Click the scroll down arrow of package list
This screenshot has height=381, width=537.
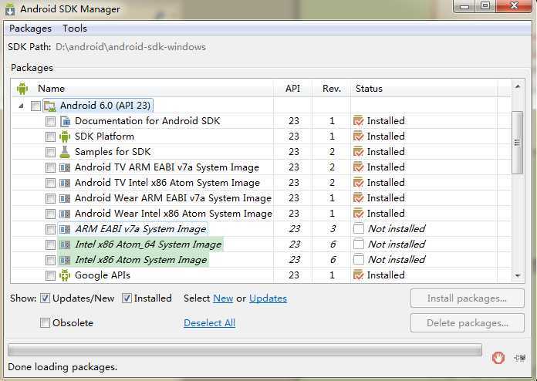(x=518, y=275)
